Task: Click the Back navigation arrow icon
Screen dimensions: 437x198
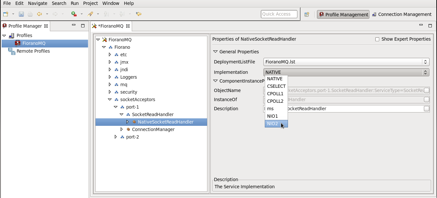Action: [x=39, y=14]
